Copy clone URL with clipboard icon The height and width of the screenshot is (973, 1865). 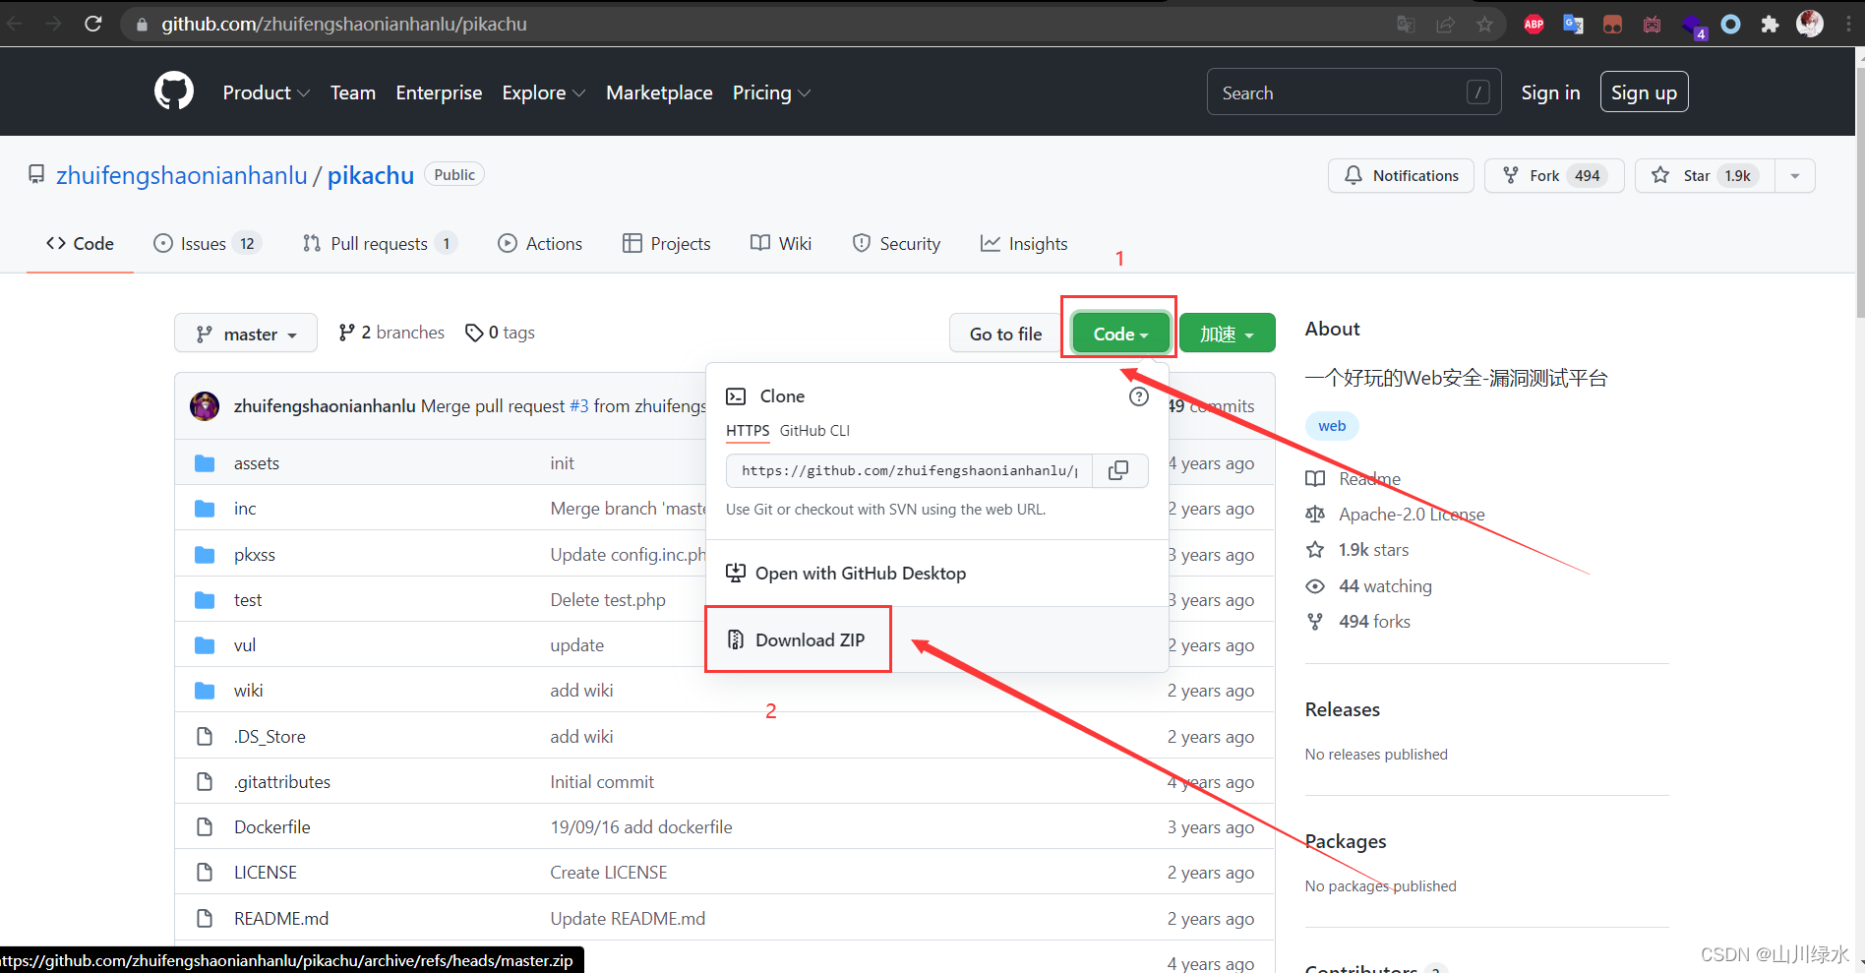coord(1118,470)
